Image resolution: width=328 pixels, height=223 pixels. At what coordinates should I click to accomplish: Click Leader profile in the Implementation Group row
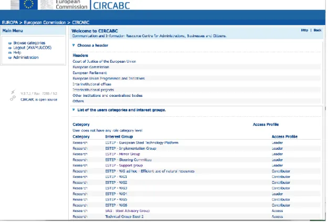coord(277,148)
